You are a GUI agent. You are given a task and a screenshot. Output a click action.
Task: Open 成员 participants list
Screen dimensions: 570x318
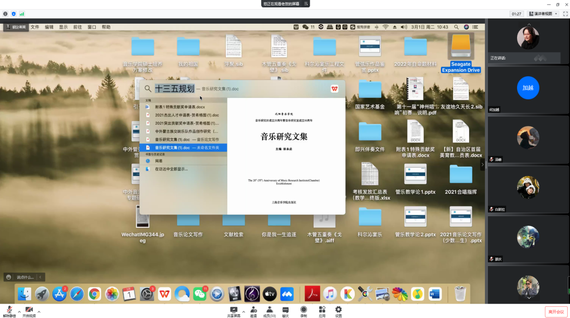point(269,310)
